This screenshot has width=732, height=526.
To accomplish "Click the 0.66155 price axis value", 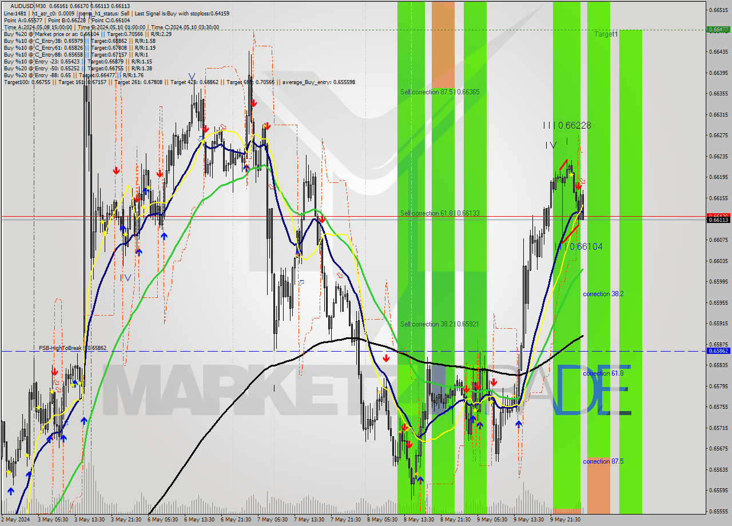I will (x=718, y=198).
